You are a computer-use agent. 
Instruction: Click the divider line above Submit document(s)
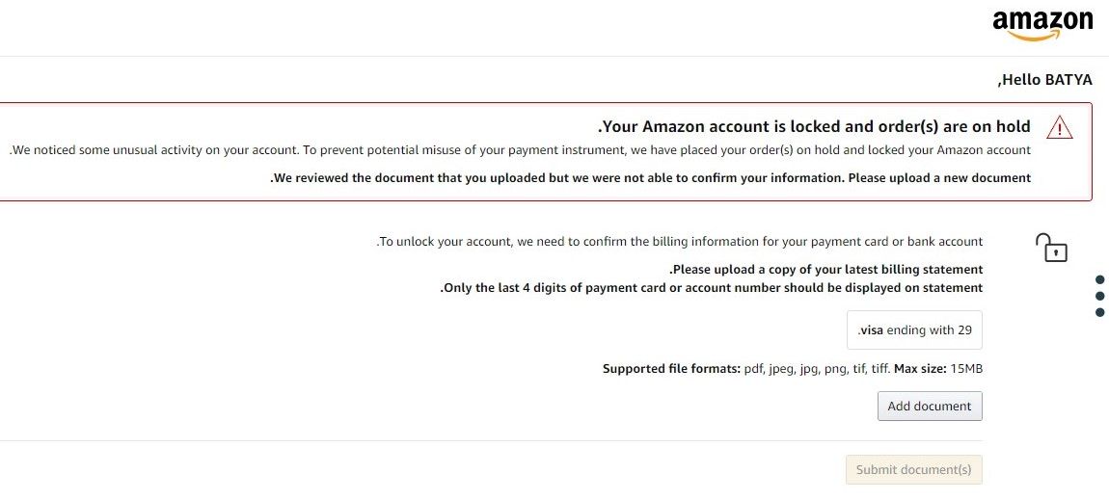(482, 441)
